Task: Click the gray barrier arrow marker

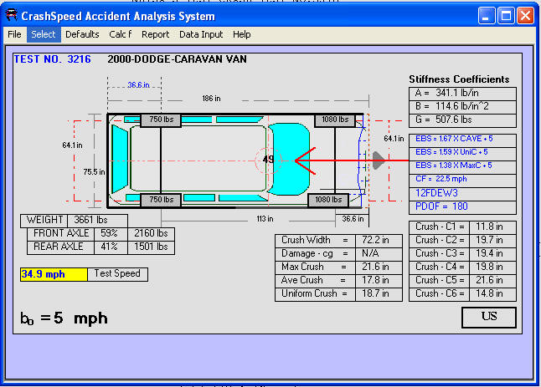Action: pyautogui.click(x=379, y=160)
